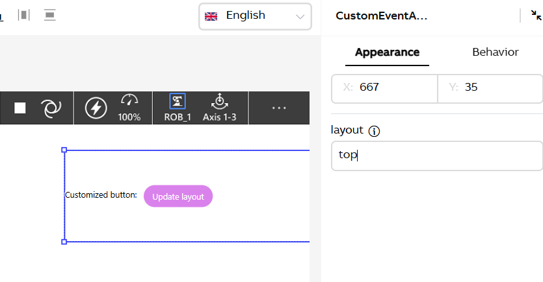Screen dimensions: 543x282
Task: Click the Axis 1-3 jog mode icon
Action: [220, 108]
